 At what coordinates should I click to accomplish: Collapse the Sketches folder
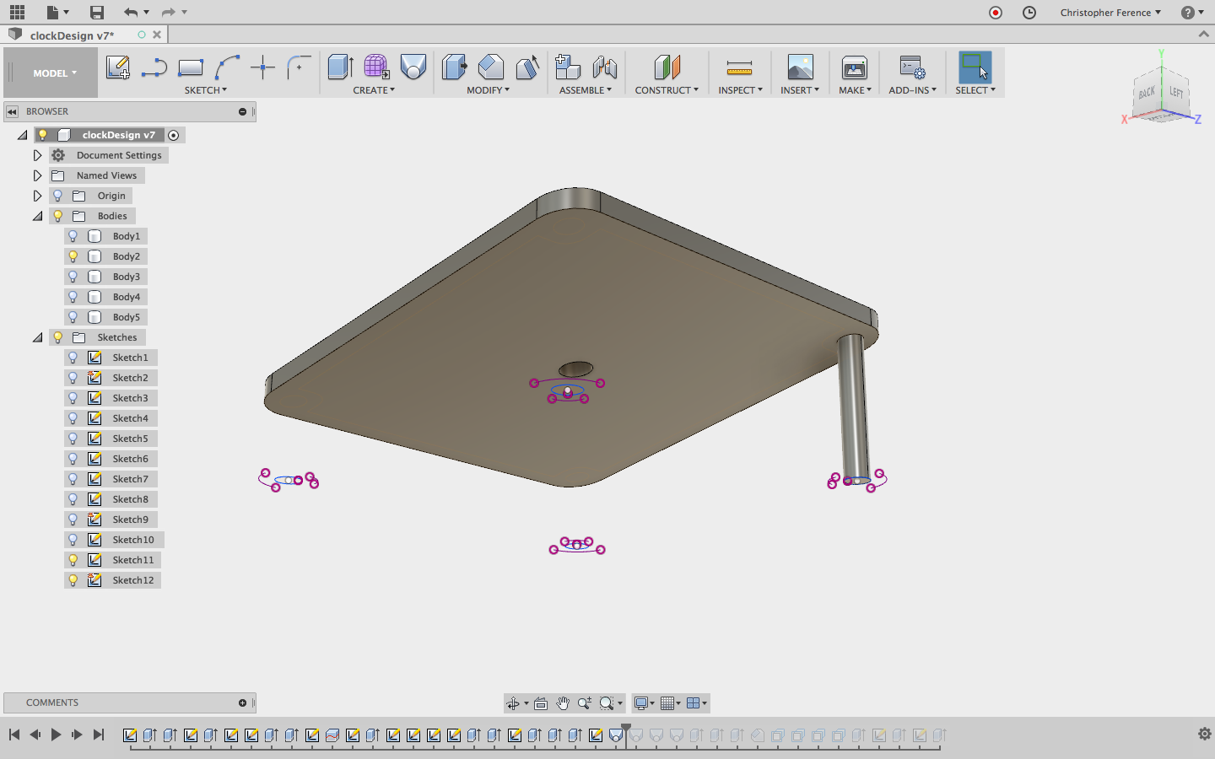(37, 337)
